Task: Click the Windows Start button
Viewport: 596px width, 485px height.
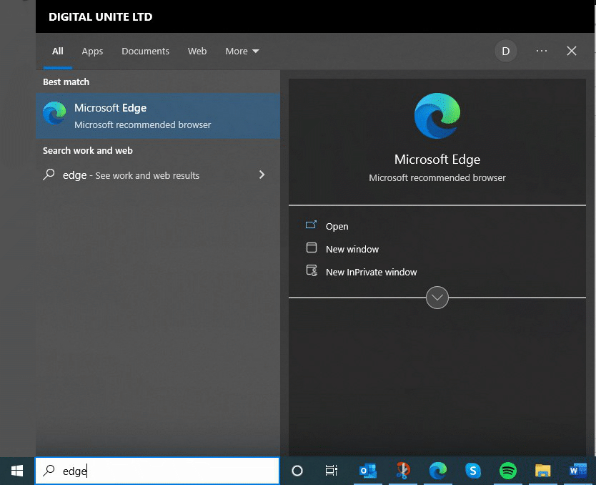Action: point(17,471)
